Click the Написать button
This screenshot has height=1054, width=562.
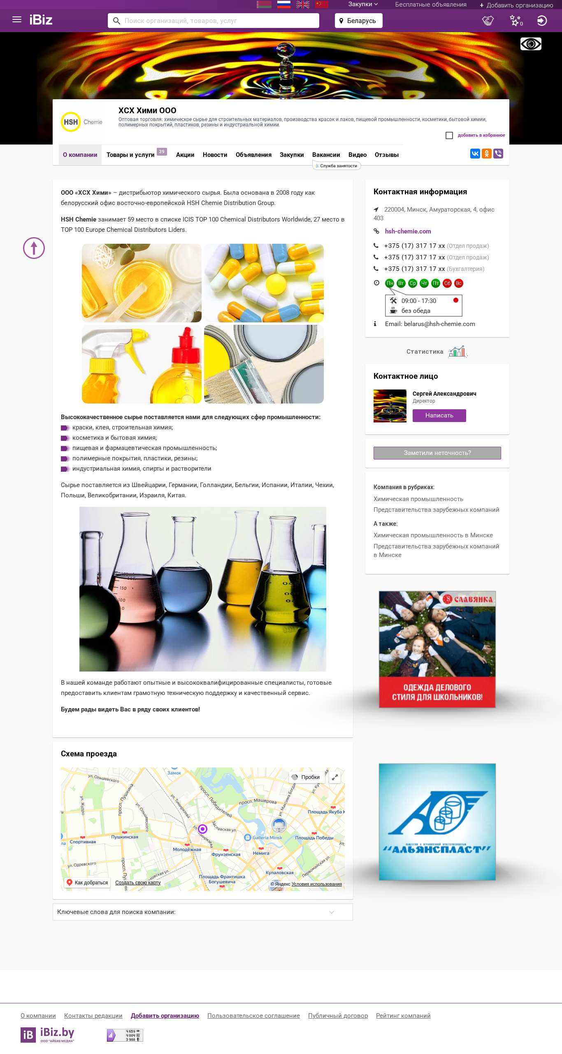pyautogui.click(x=439, y=415)
